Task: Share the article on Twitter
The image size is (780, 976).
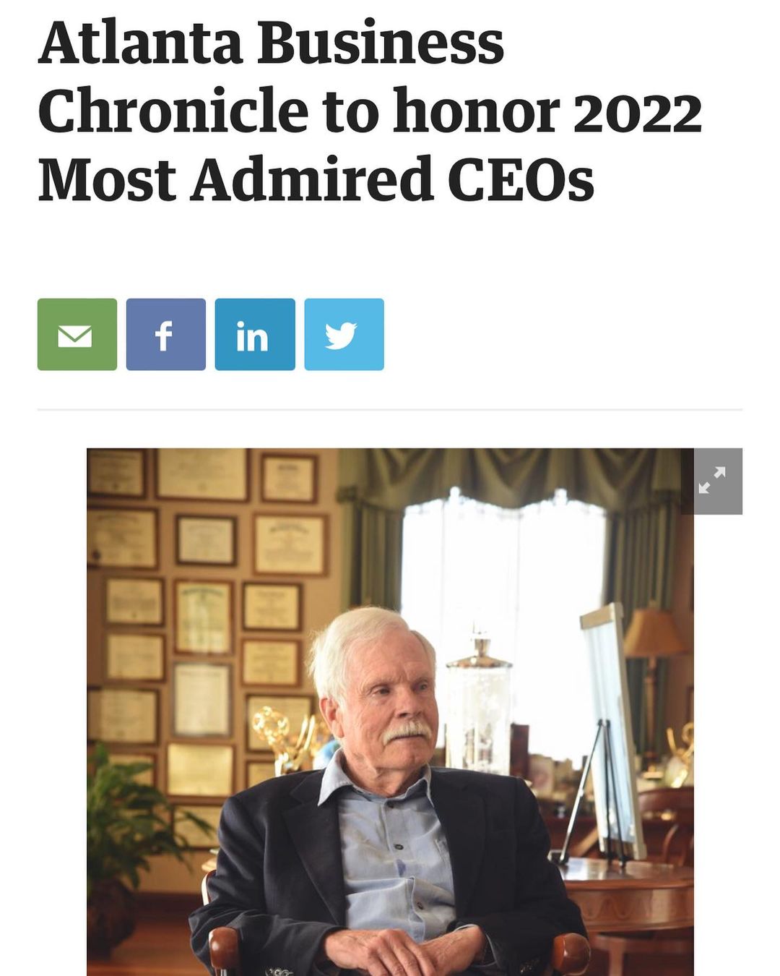Action: click(344, 335)
